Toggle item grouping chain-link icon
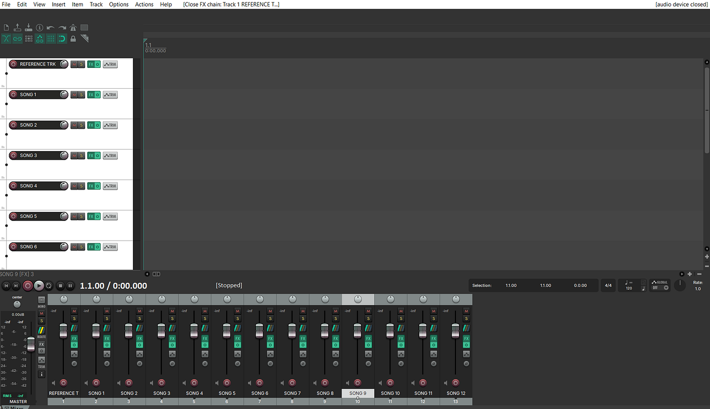 [17, 39]
